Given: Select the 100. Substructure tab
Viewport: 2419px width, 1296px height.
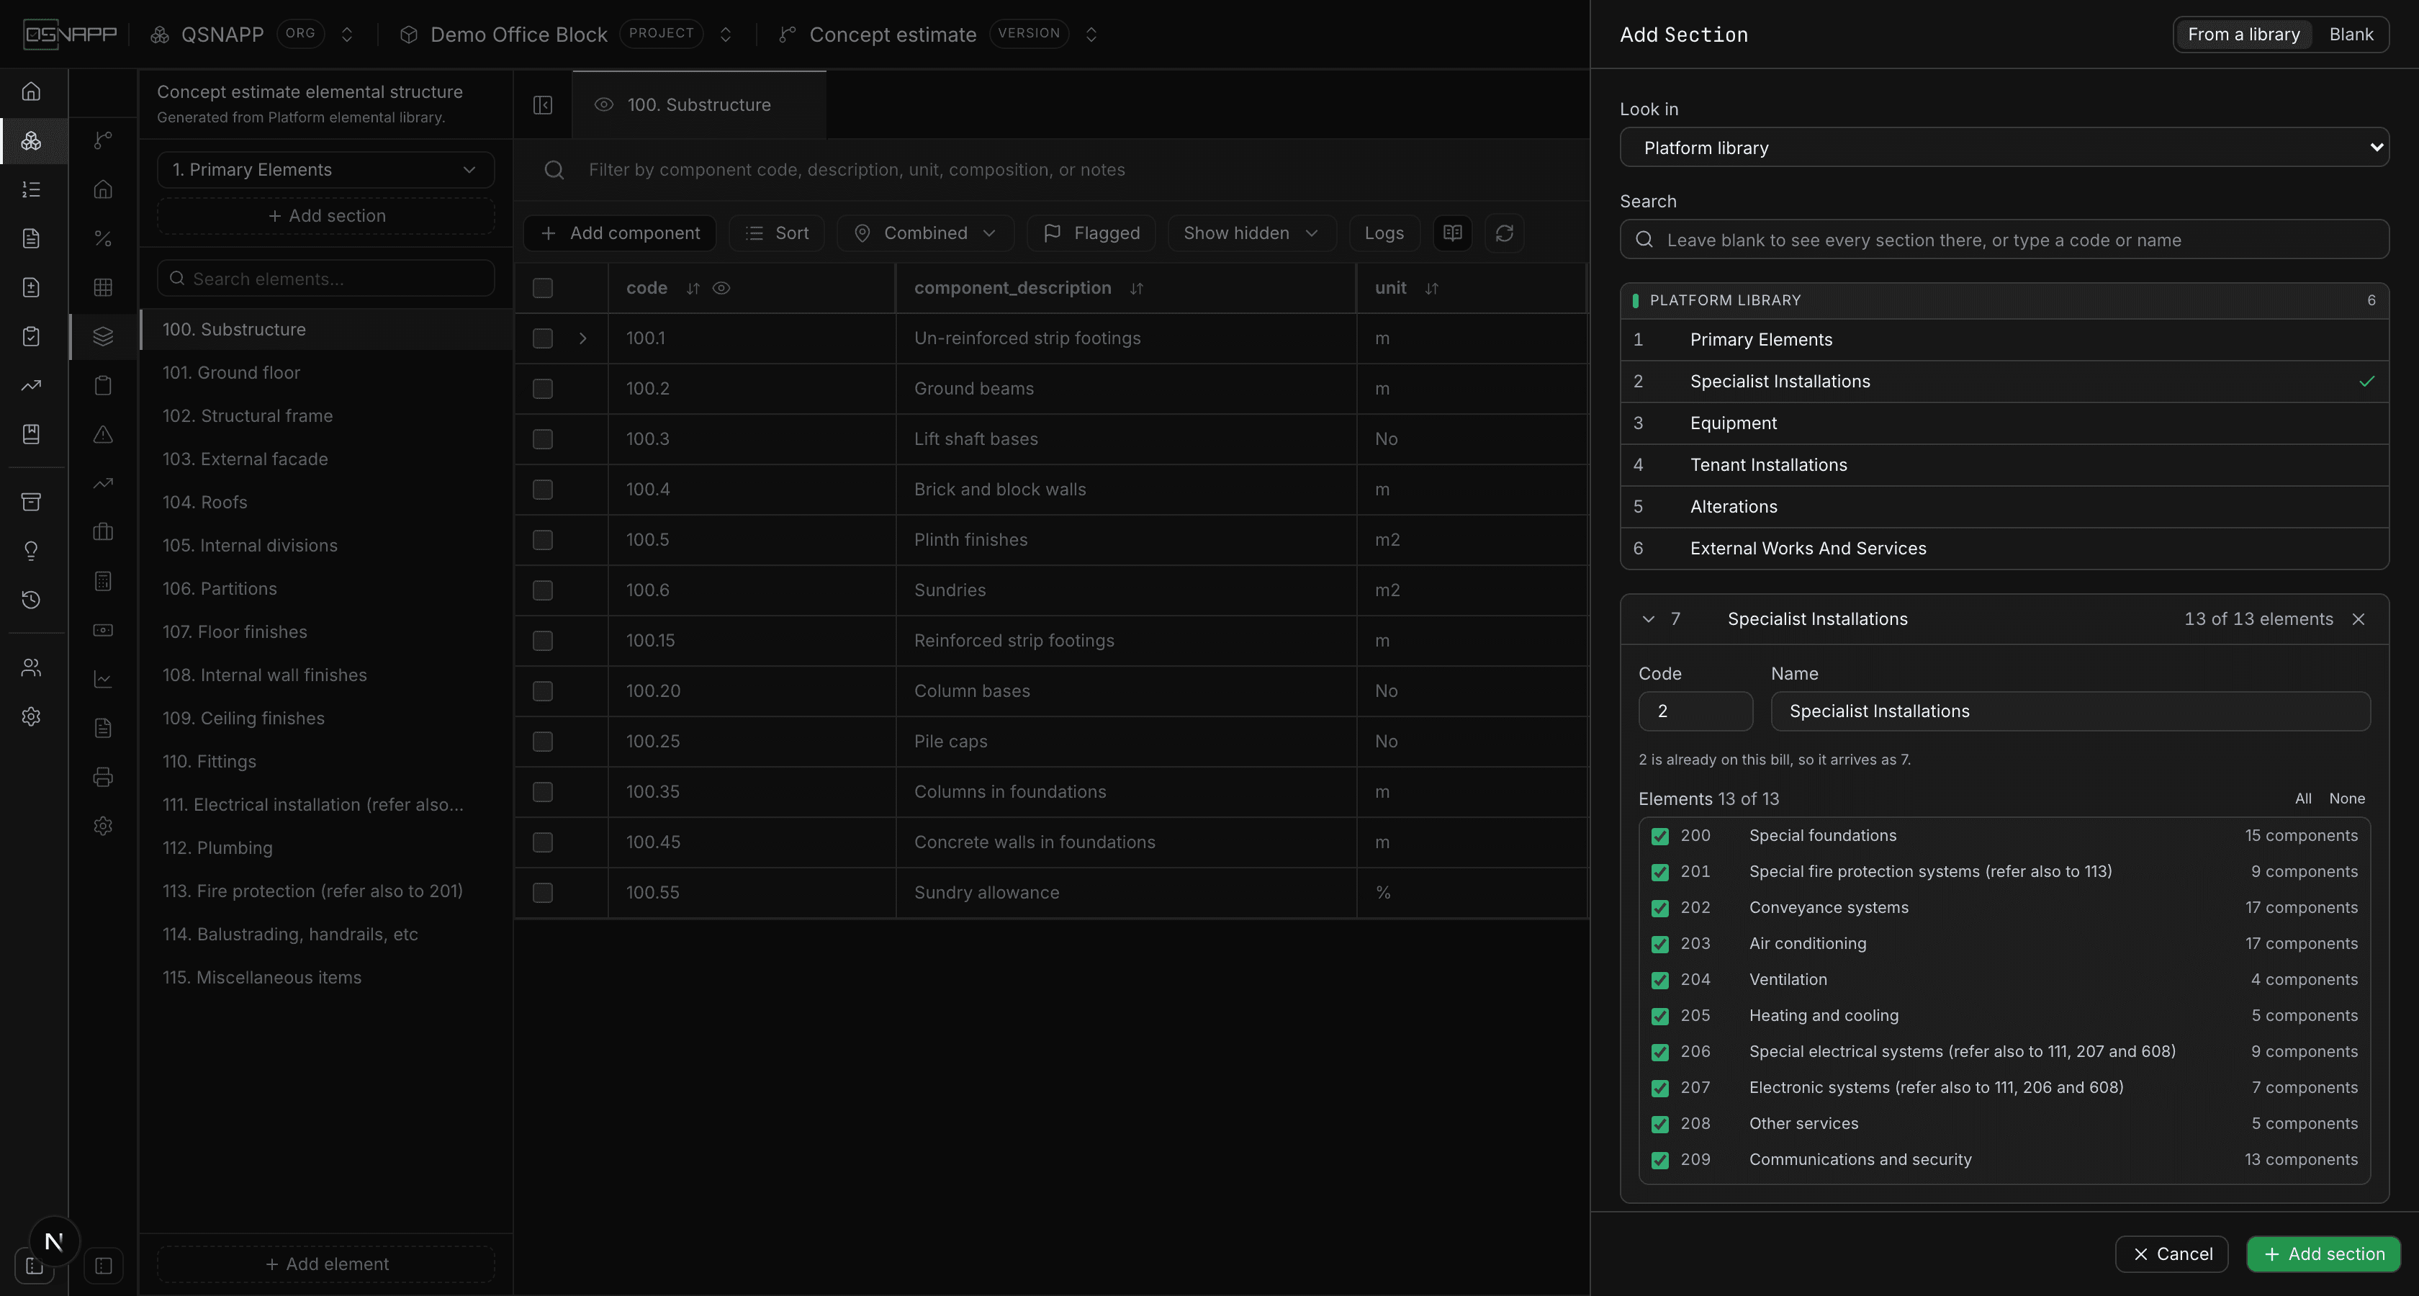Looking at the screenshot, I should click(x=698, y=105).
